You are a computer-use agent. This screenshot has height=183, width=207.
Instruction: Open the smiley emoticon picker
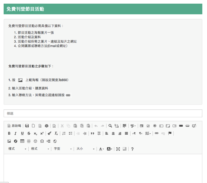(x=35, y=141)
